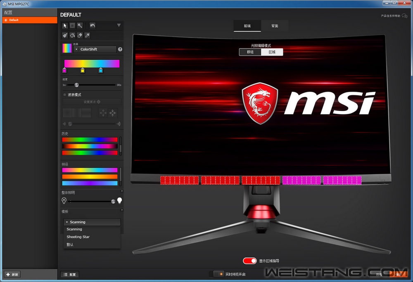
Task: Select the last magenta LED zone
Action: tap(342, 180)
